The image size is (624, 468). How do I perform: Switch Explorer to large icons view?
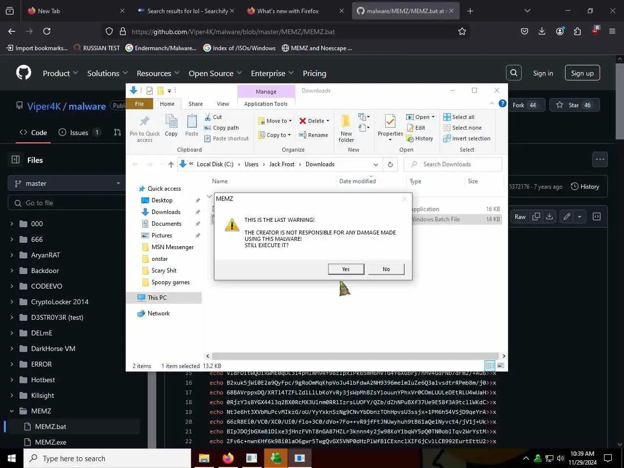tap(500, 366)
